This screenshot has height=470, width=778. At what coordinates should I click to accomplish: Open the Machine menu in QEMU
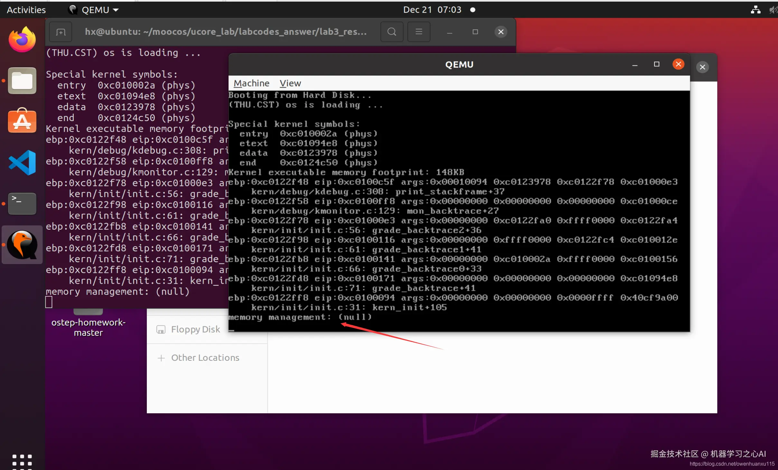click(x=251, y=83)
